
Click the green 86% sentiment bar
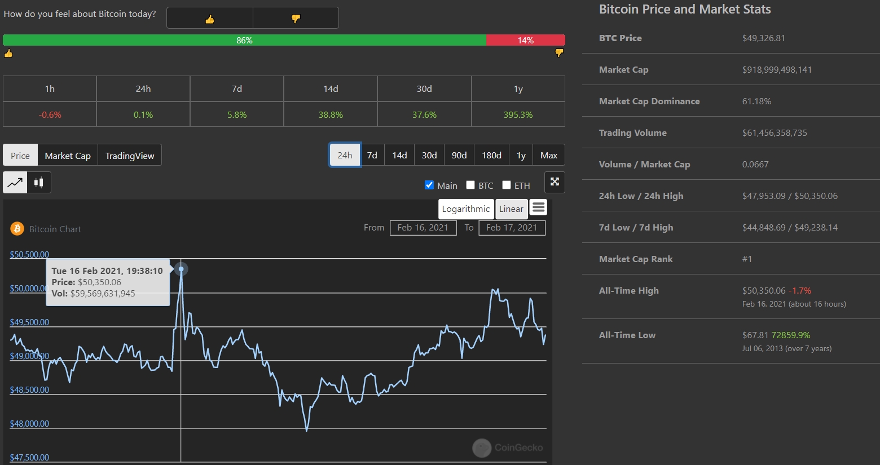pos(244,40)
